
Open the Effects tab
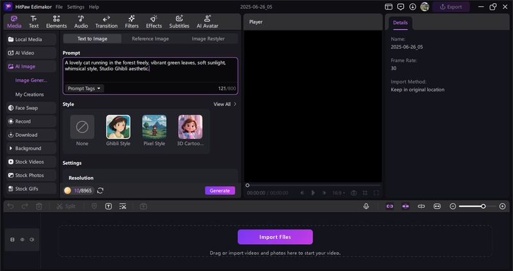[154, 22]
